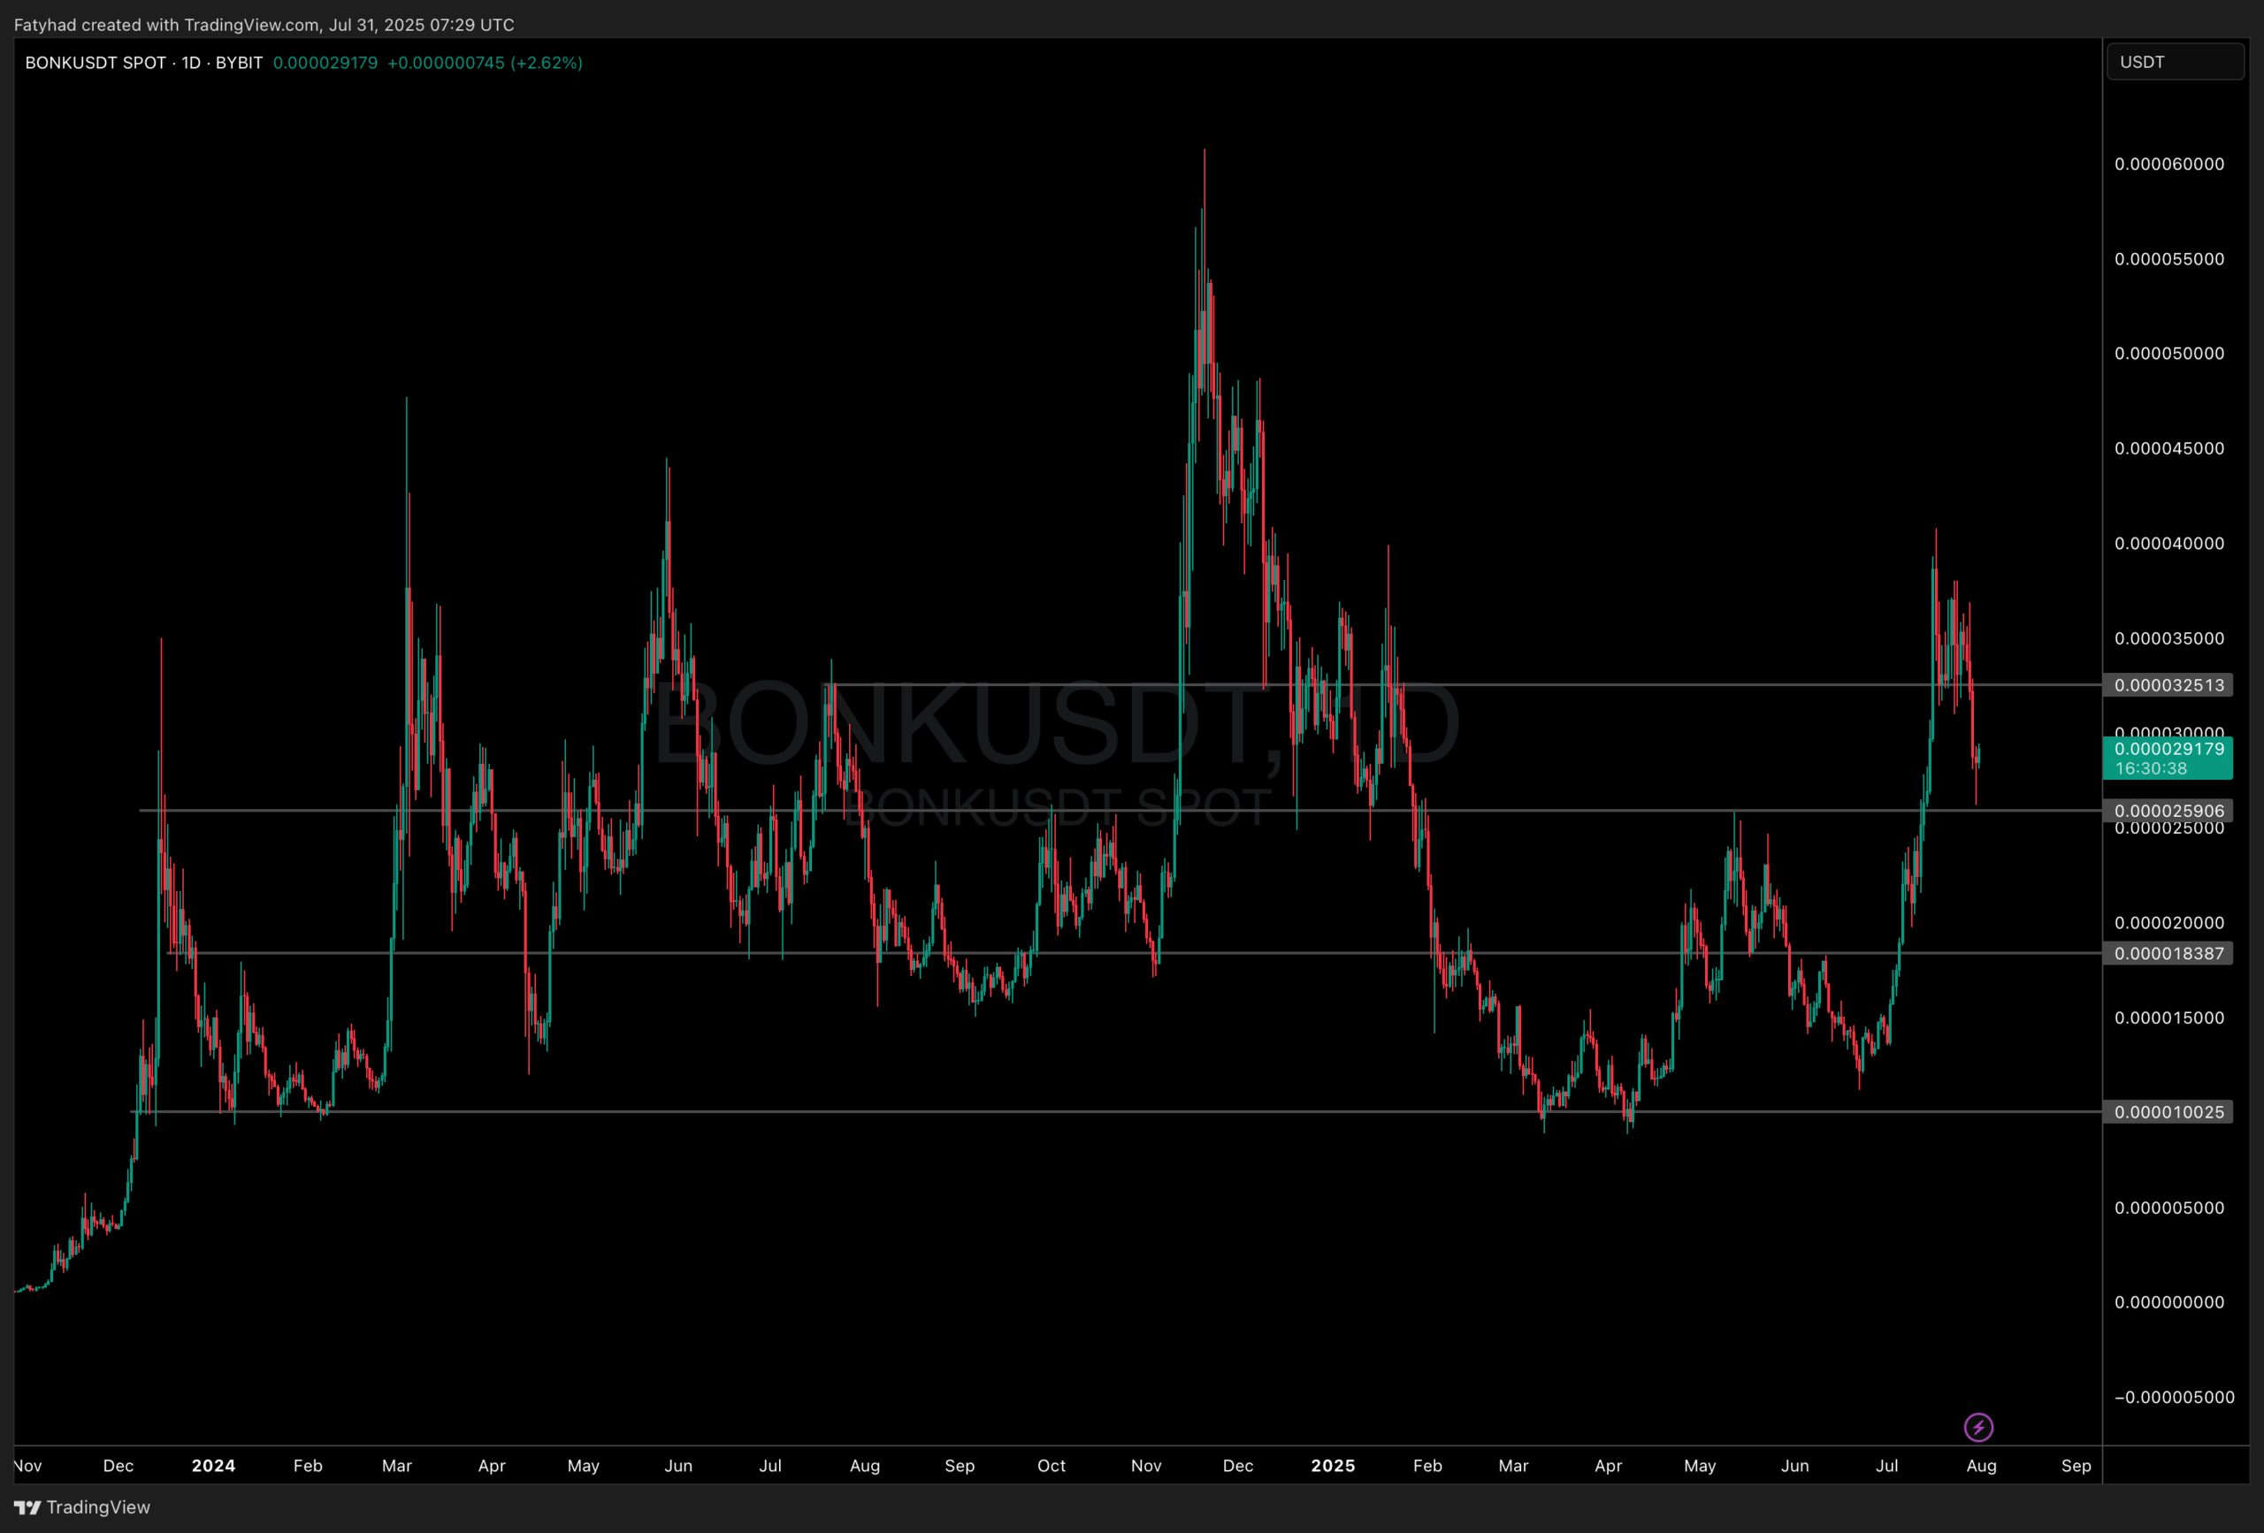Image resolution: width=2264 pixels, height=1533 pixels.
Task: Click the 0.000032513 price line label
Action: click(x=2168, y=684)
